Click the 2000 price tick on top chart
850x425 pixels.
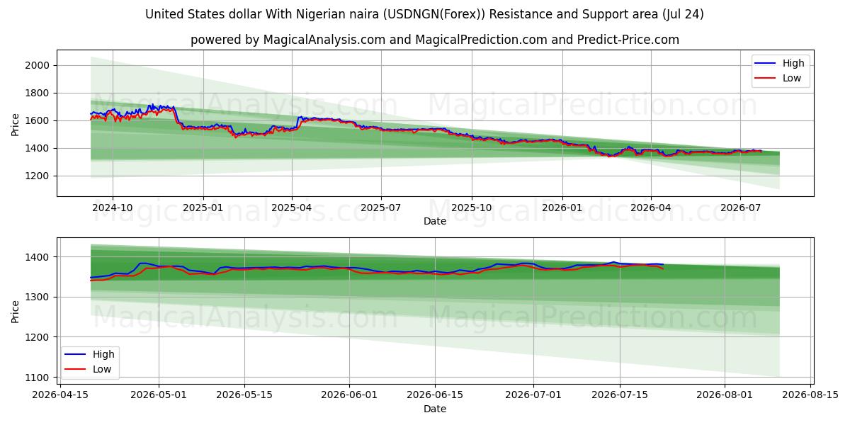coord(38,65)
